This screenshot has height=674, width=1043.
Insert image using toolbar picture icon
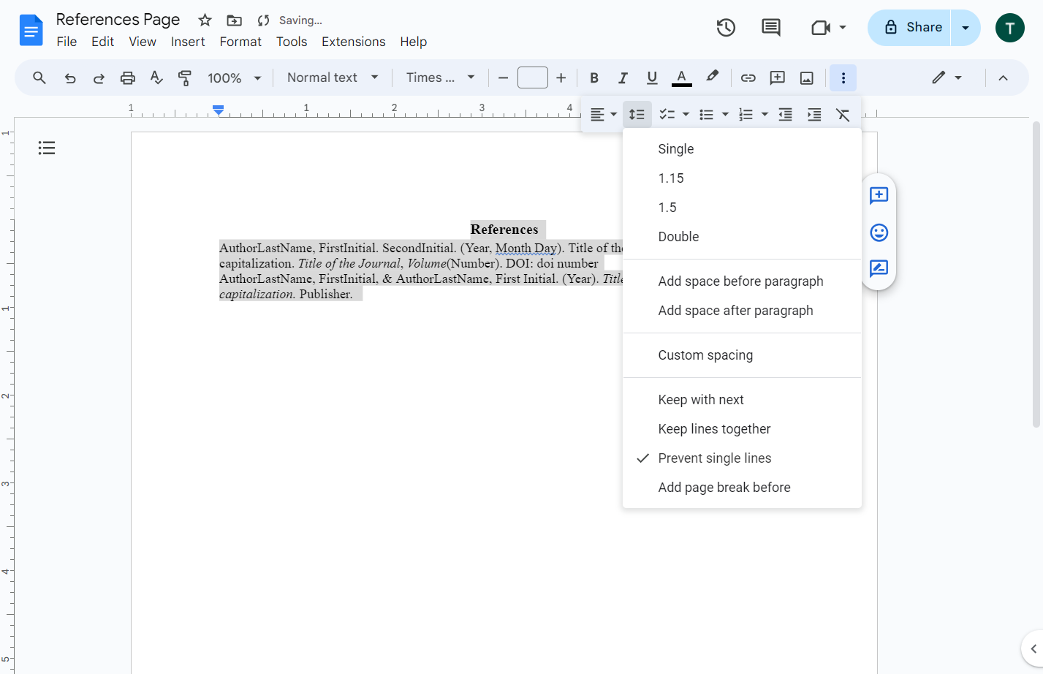pos(807,77)
